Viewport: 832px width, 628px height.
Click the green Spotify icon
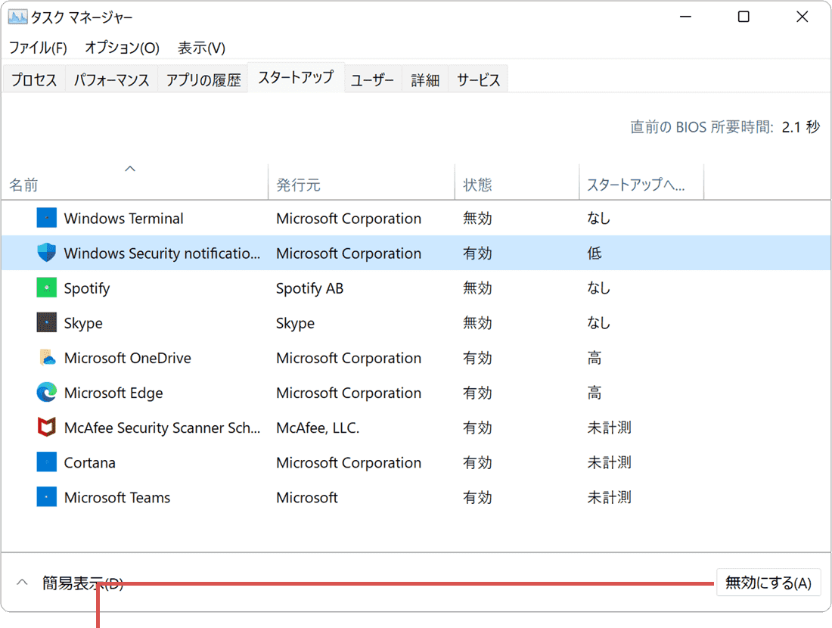pyautogui.click(x=47, y=288)
